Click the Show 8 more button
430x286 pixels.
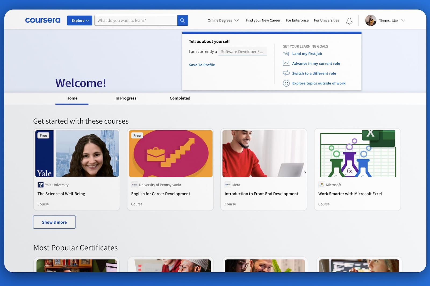(x=54, y=222)
